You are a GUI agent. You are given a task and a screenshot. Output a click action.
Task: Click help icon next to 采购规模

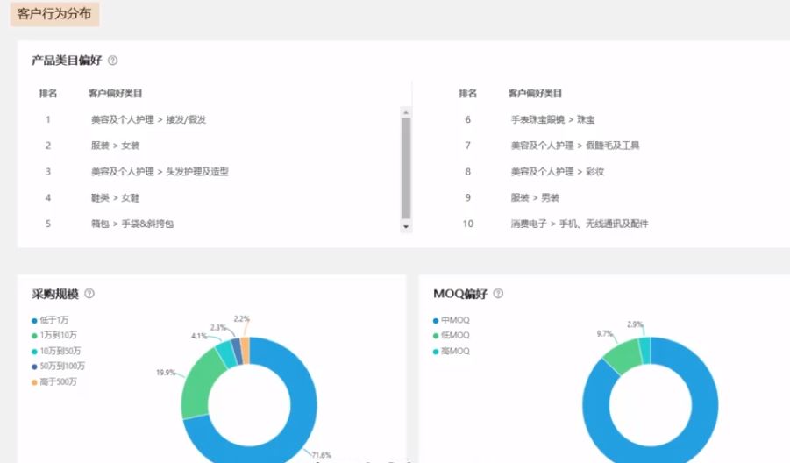89,294
